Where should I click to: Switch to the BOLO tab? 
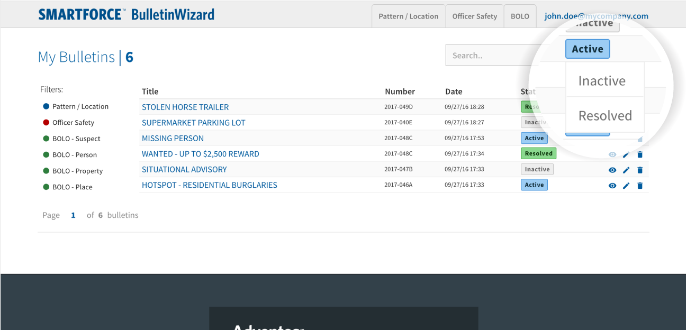click(x=520, y=16)
